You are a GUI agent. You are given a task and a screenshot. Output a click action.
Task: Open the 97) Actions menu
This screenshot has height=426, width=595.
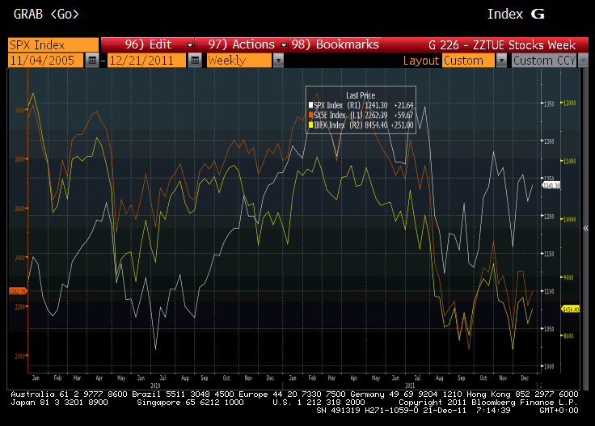(242, 44)
